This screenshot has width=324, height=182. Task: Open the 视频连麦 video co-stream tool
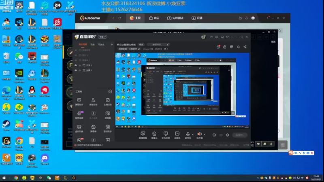tap(79, 115)
